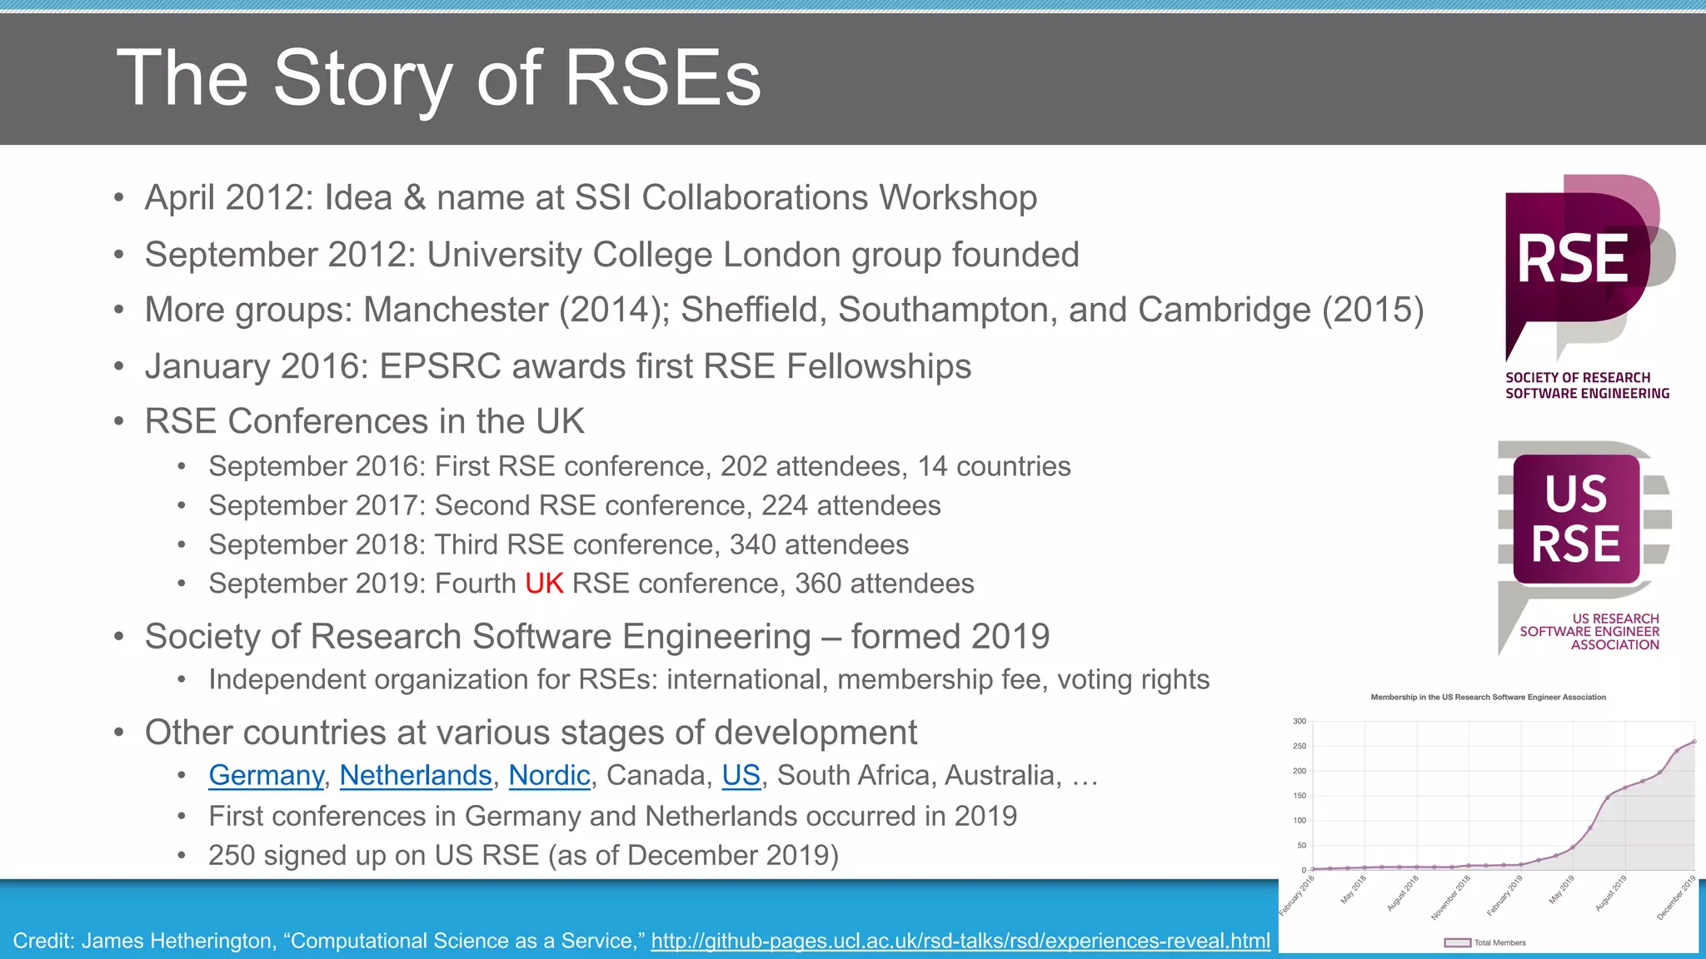Select the September 2016 First RSE conference line
The height and width of the screenshot is (959, 1706).
640,466
